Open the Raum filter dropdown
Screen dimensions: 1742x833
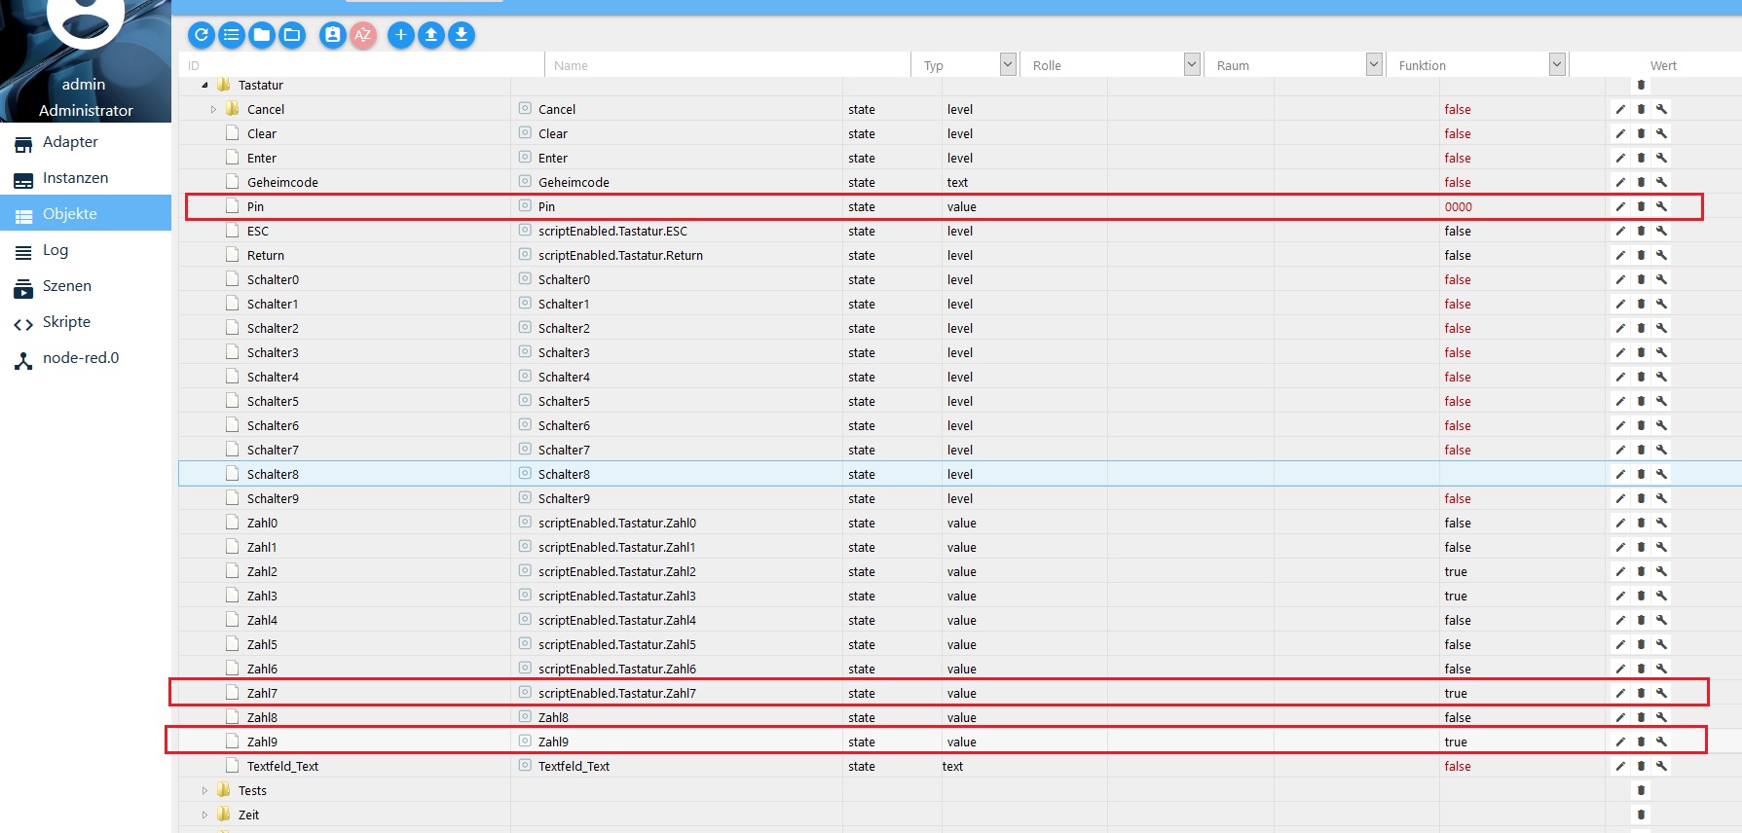(1374, 64)
